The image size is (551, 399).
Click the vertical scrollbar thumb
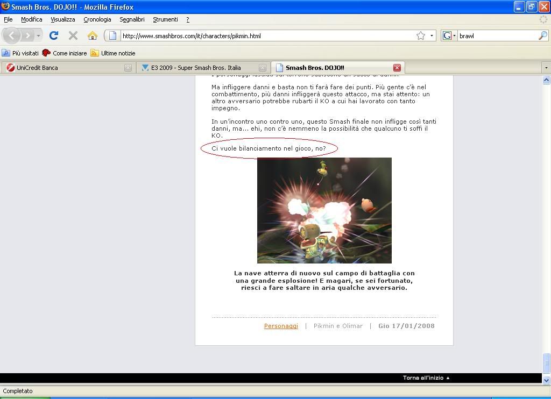pos(547,364)
